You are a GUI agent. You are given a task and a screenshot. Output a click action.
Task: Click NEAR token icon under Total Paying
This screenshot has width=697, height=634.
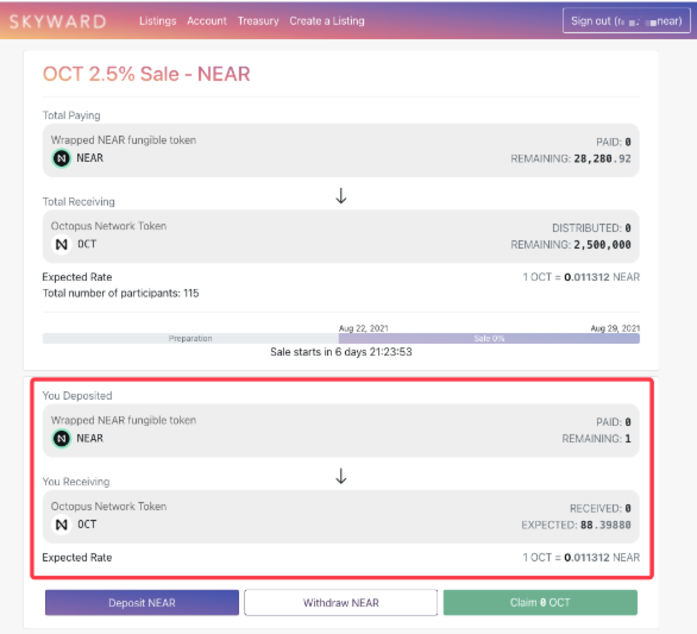click(61, 158)
